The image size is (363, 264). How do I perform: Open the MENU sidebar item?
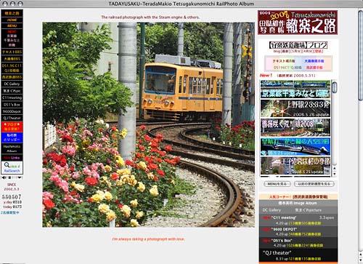(12, 25)
